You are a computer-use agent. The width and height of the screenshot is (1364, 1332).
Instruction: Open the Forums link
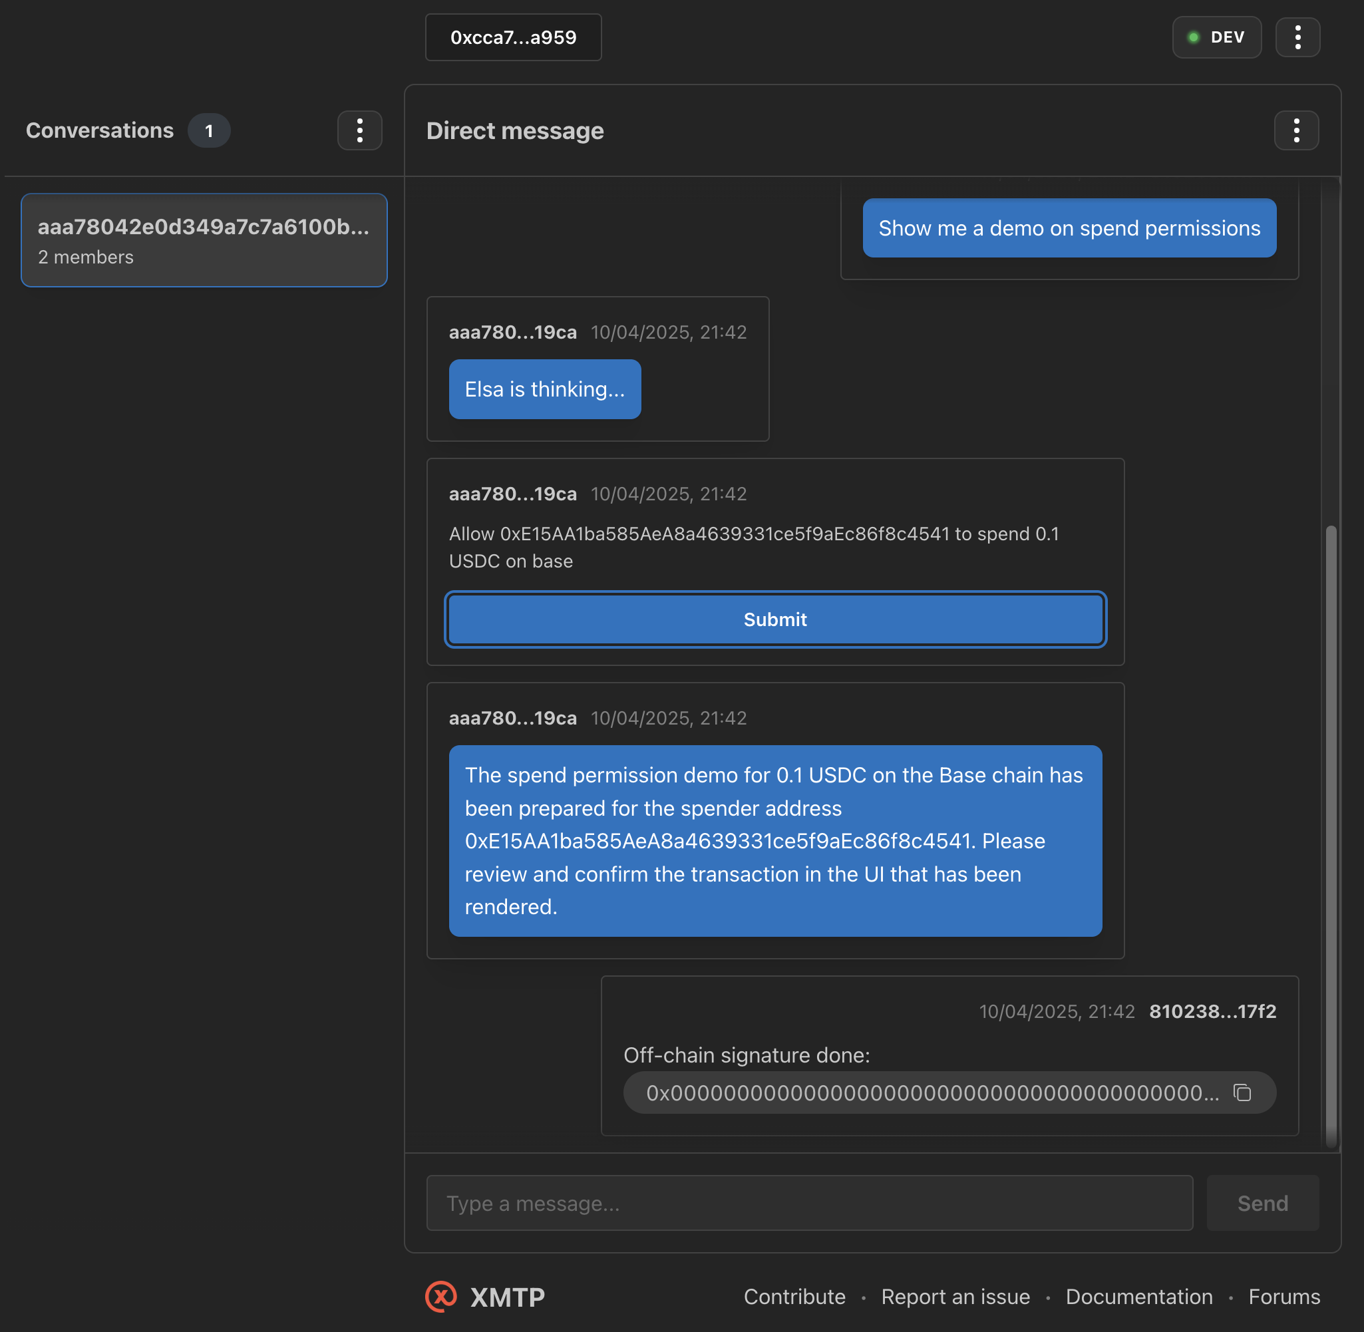pos(1284,1296)
